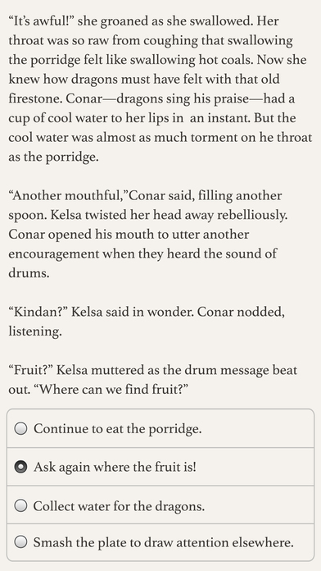Pick the radio circle beside "Smash the plate"
This screenshot has width=321, height=571.
pyautogui.click(x=20, y=542)
